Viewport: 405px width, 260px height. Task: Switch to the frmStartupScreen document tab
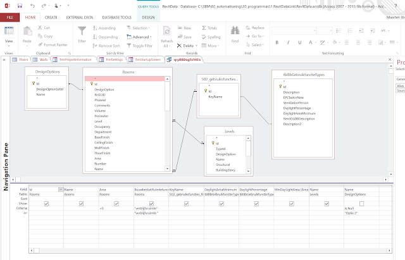pos(145,59)
